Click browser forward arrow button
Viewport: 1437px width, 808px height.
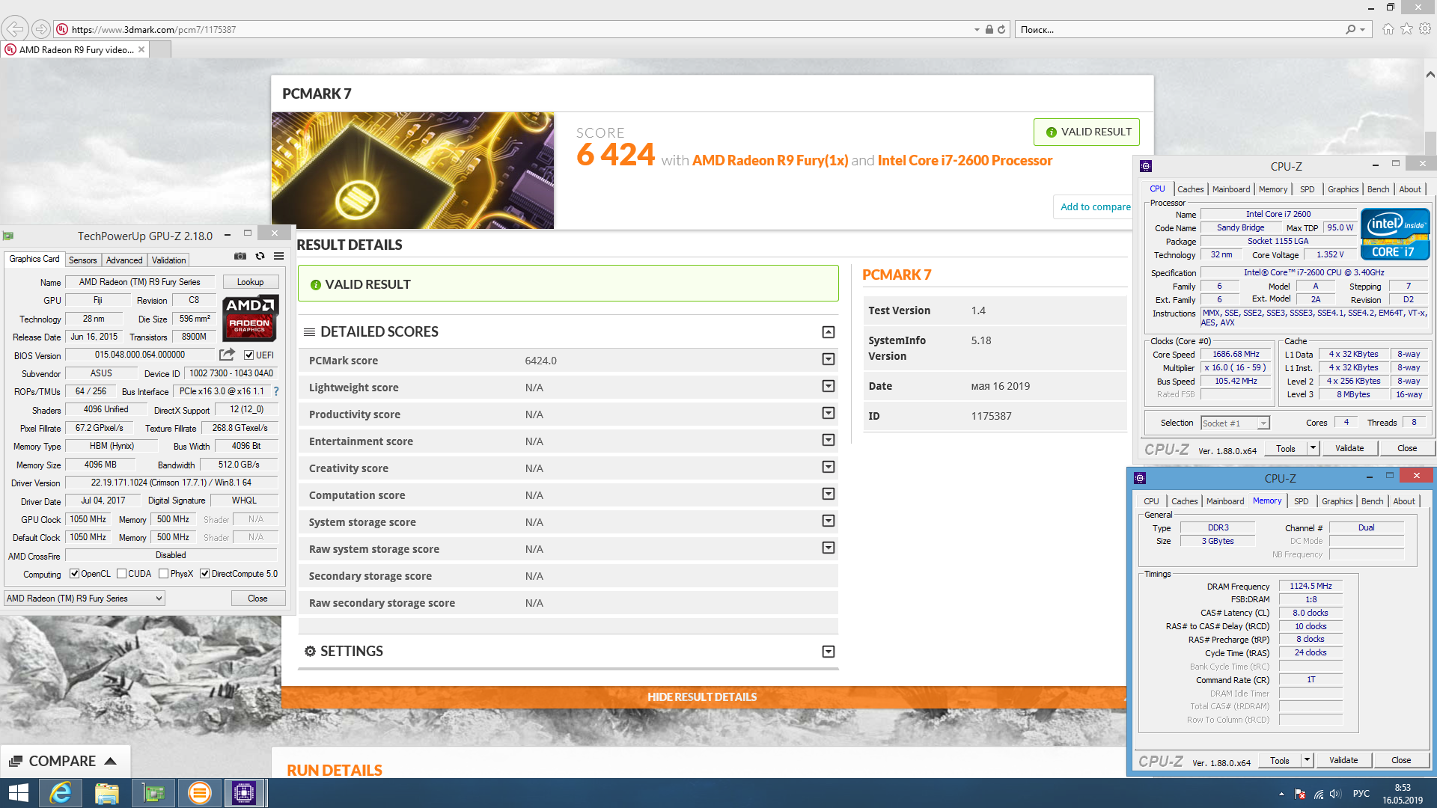tap(41, 29)
